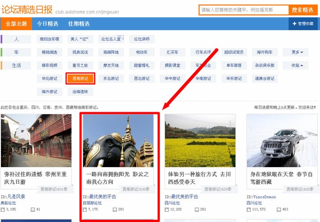Open the 往期精选 tab
The height and width of the screenshot is (222, 320).
[x=79, y=24]
